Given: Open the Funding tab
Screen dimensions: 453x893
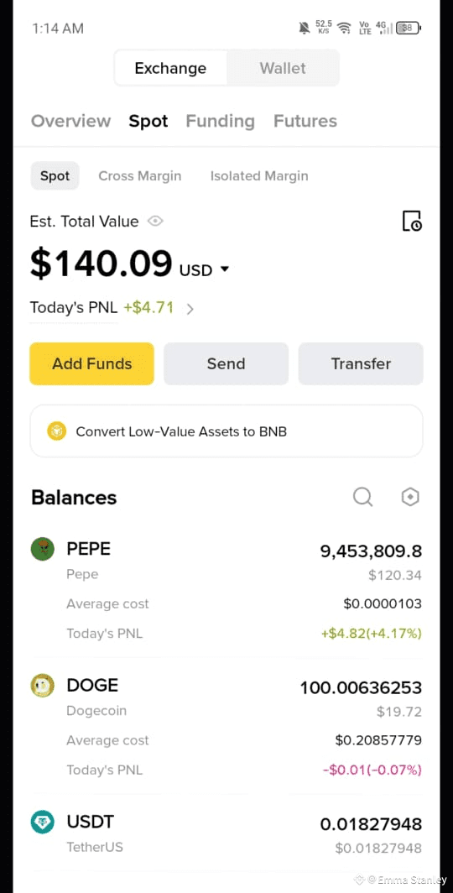Looking at the screenshot, I should click(x=221, y=121).
